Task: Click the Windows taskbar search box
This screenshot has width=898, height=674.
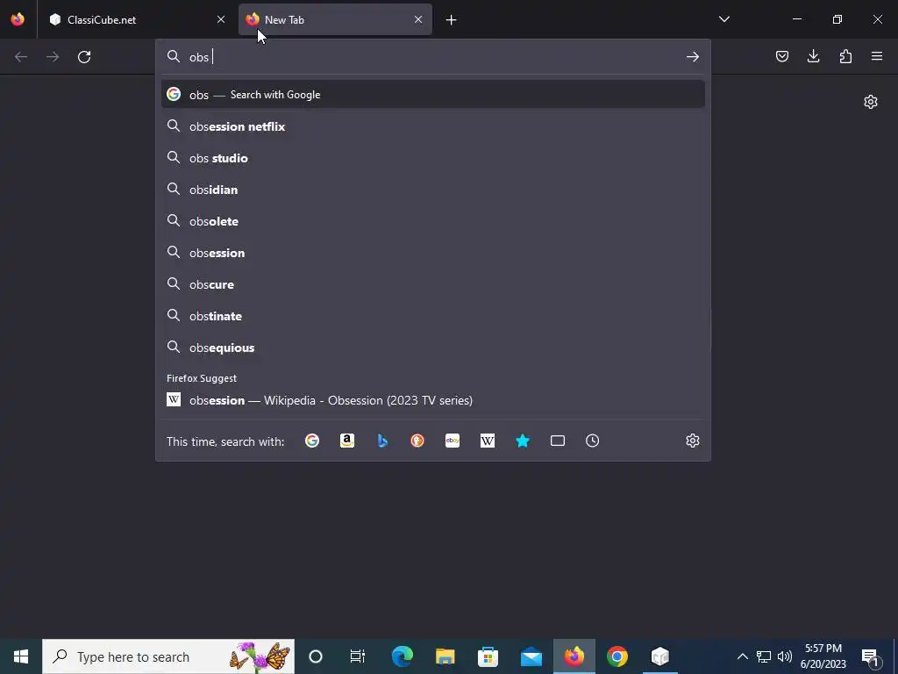Action: [168, 656]
